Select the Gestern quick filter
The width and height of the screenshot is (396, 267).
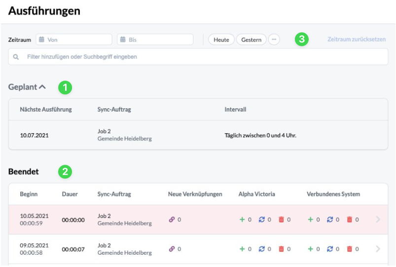click(x=252, y=40)
